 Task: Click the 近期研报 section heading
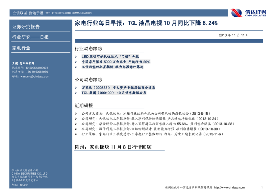(84, 105)
